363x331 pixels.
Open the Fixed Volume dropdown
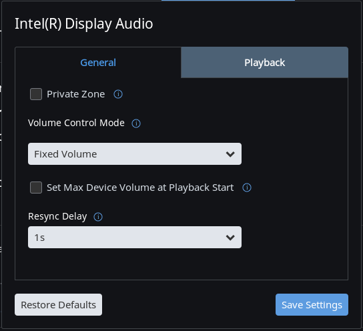pyautogui.click(x=135, y=154)
